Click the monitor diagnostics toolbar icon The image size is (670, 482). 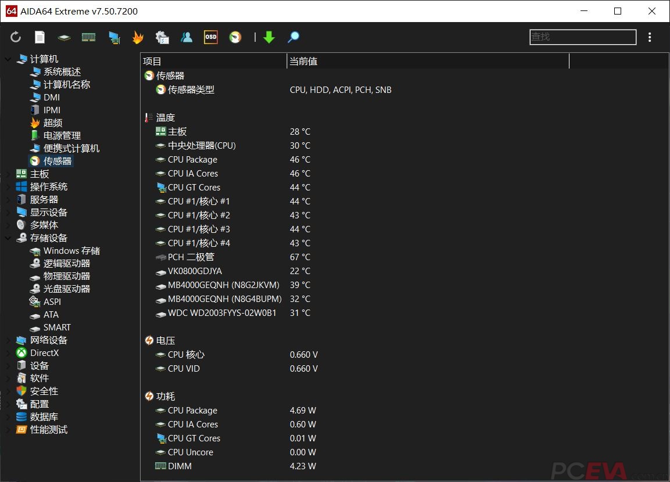114,38
